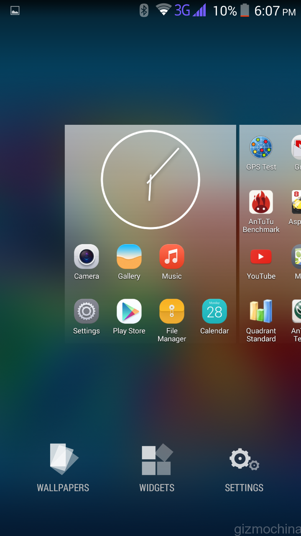Tap the picture notification icon in status bar
The image size is (301, 536).
coord(15,11)
